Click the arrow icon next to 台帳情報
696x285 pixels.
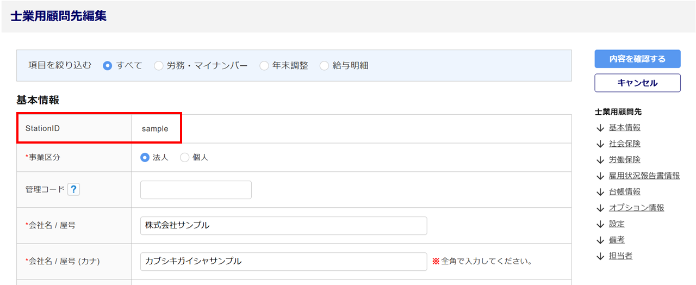pyautogui.click(x=600, y=192)
